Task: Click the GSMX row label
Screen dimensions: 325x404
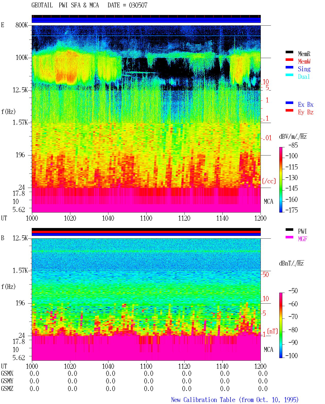Action: (x=7, y=373)
